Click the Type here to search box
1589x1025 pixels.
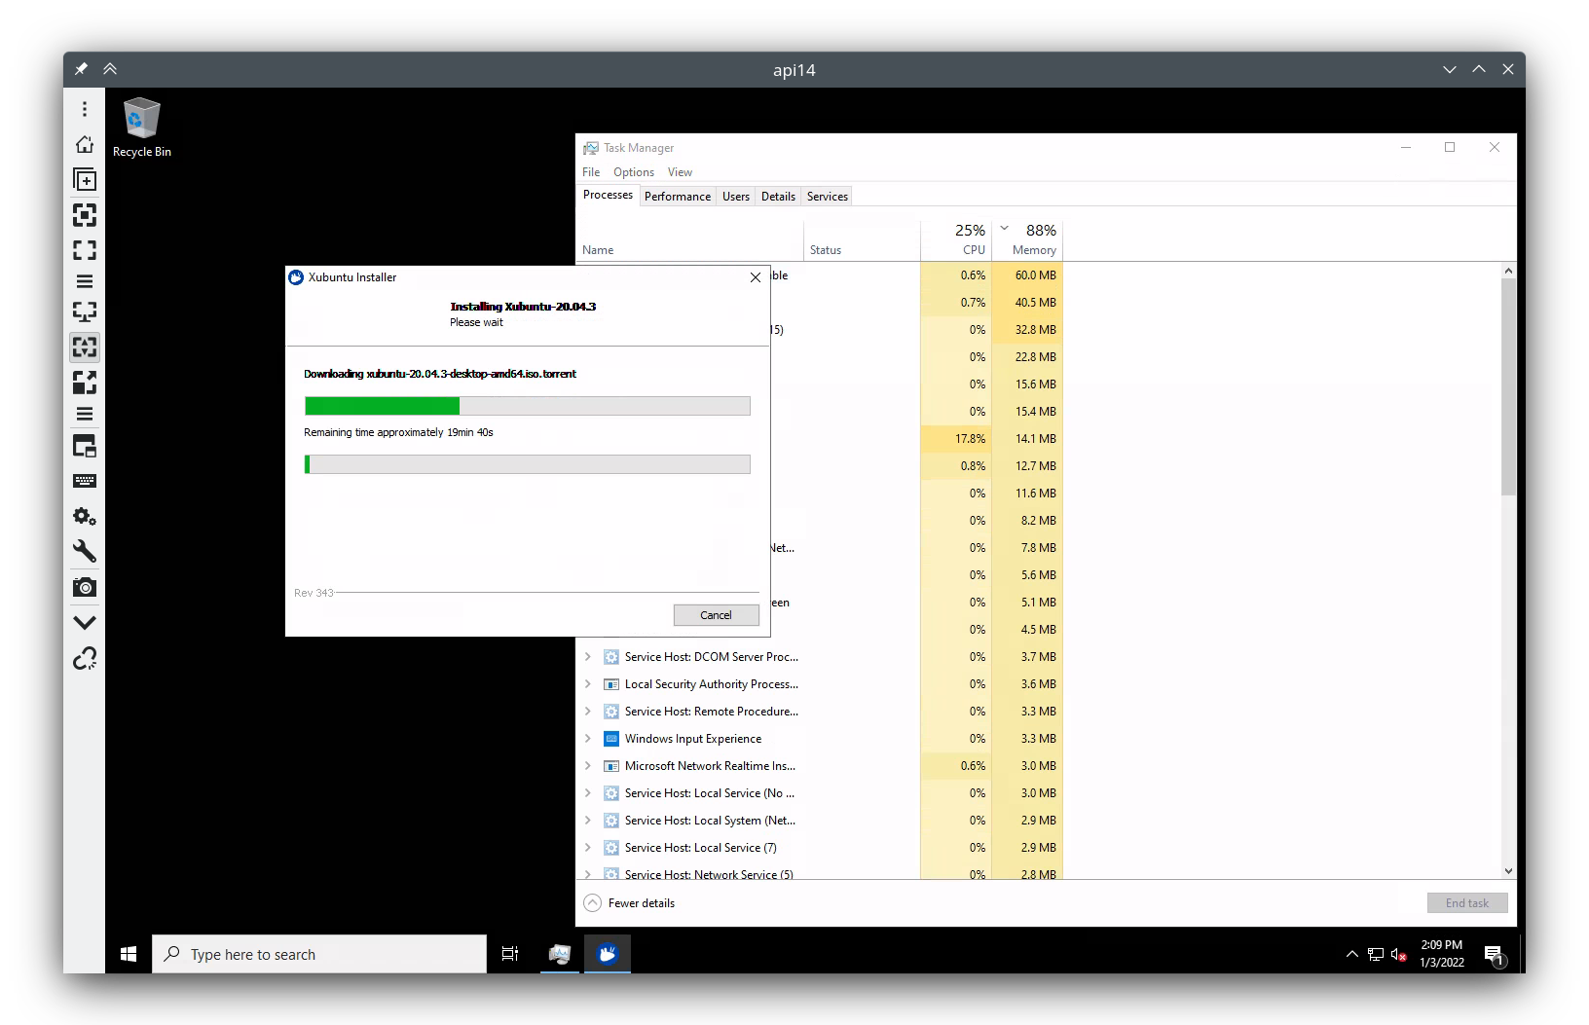coord(319,955)
